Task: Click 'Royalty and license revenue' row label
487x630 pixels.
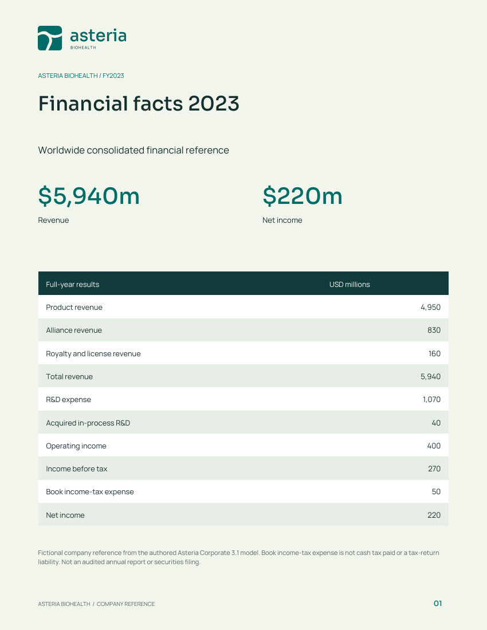Action: 93,353
